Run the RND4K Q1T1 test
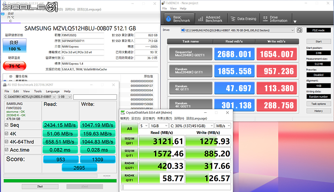This screenshot has width=334, height=192. pyautogui.click(x=129, y=178)
